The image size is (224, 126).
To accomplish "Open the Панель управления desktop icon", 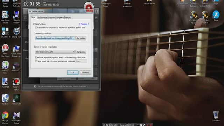I will [x=127, y=4].
